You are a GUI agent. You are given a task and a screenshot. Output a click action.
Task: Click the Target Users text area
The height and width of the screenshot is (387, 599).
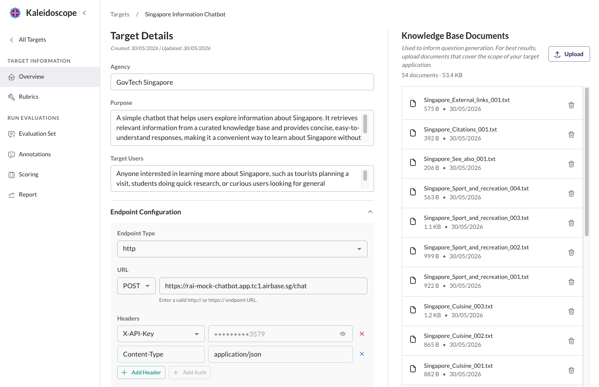coord(242,178)
